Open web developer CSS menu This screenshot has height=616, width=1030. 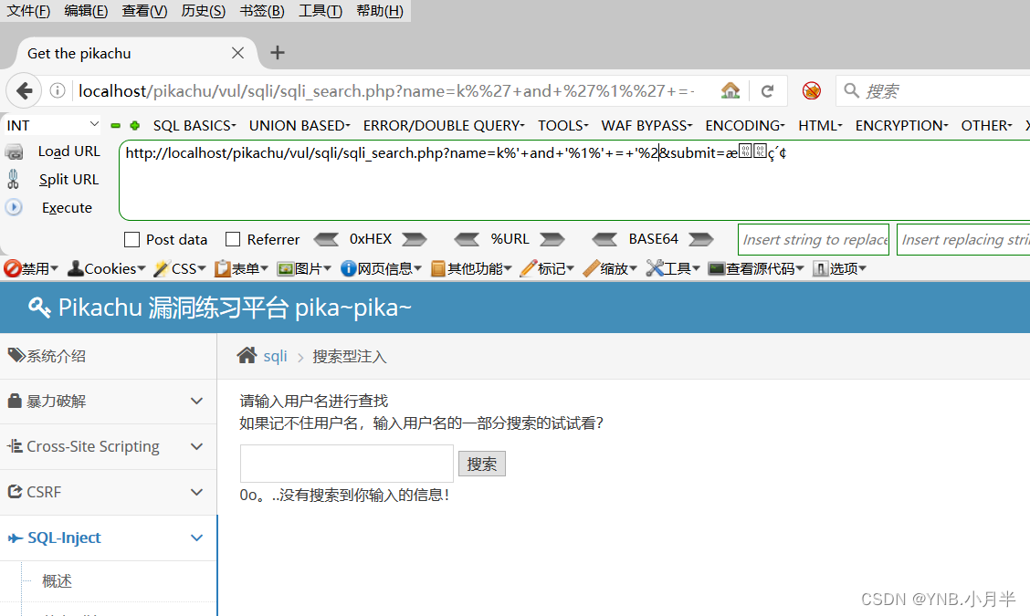180,268
